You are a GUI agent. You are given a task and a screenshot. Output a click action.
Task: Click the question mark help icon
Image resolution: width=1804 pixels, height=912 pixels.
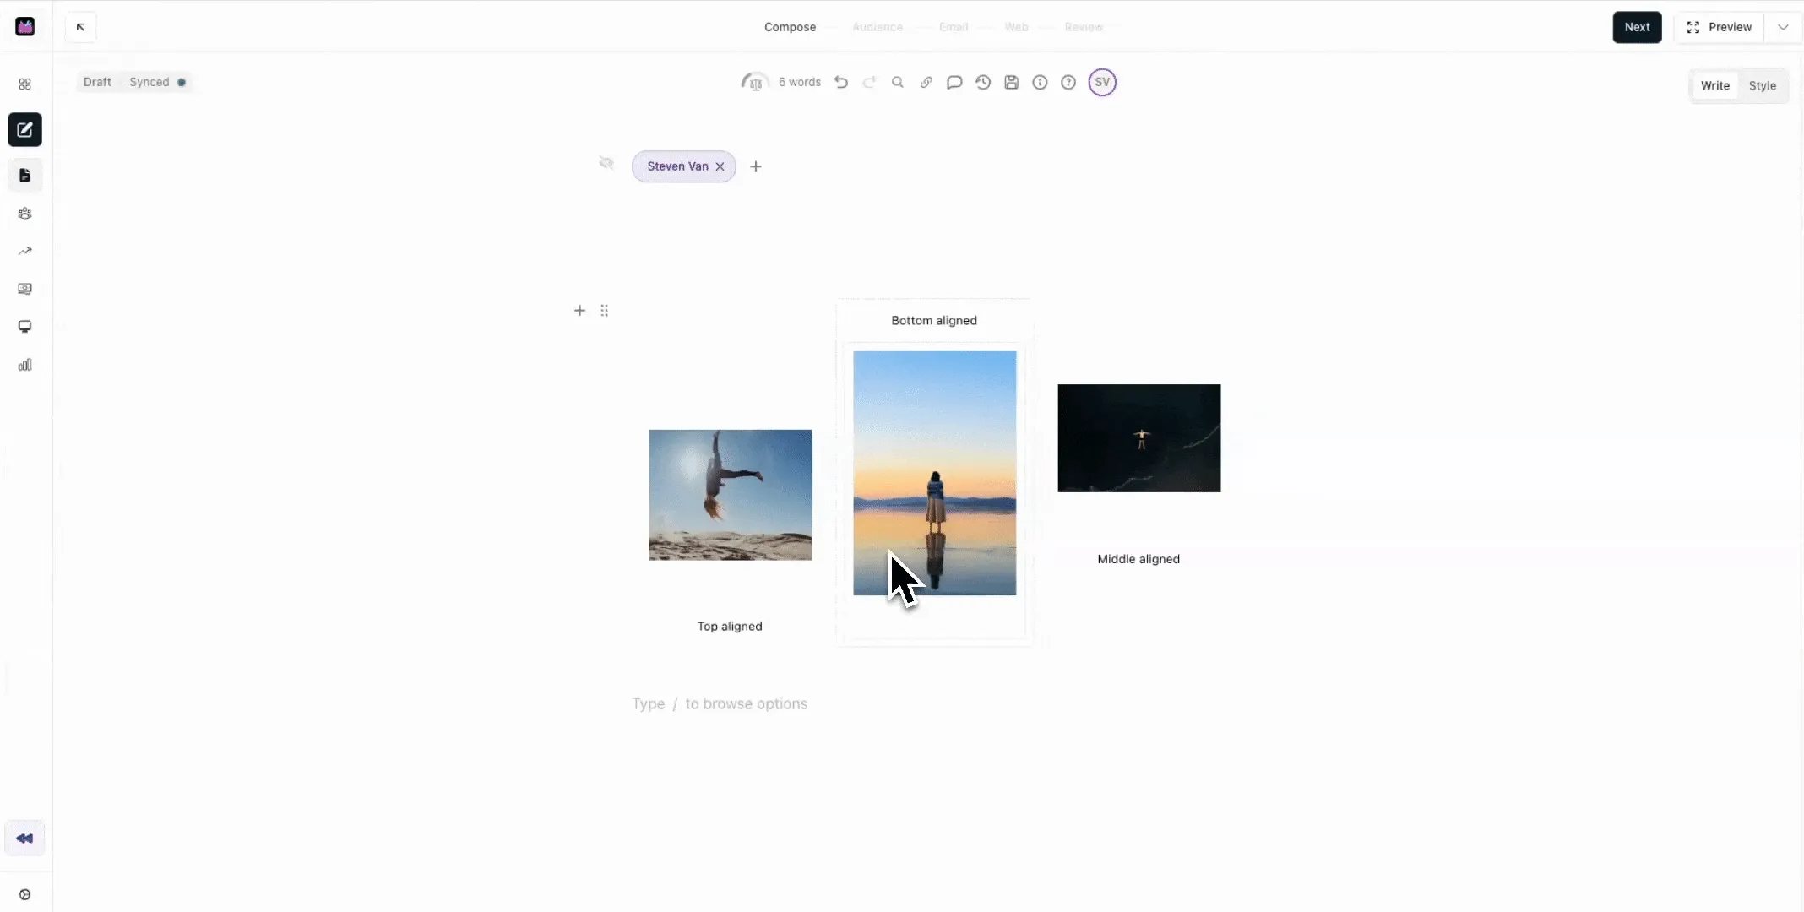pos(1068,82)
